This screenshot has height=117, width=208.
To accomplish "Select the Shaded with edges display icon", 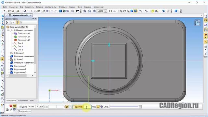I will tap(135, 11).
